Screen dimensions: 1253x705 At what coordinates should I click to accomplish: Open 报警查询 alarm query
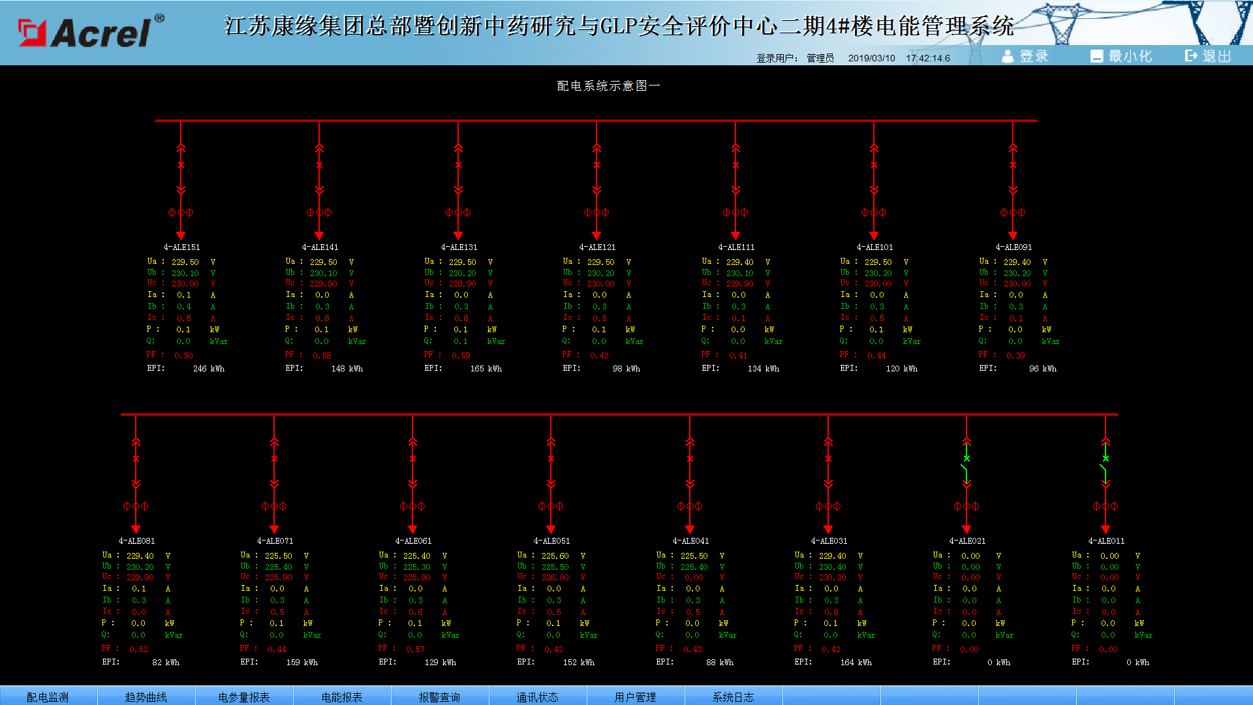(x=439, y=697)
